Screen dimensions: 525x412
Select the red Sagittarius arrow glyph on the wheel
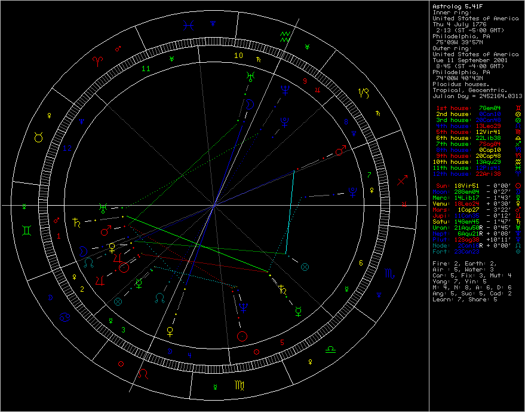pos(403,179)
